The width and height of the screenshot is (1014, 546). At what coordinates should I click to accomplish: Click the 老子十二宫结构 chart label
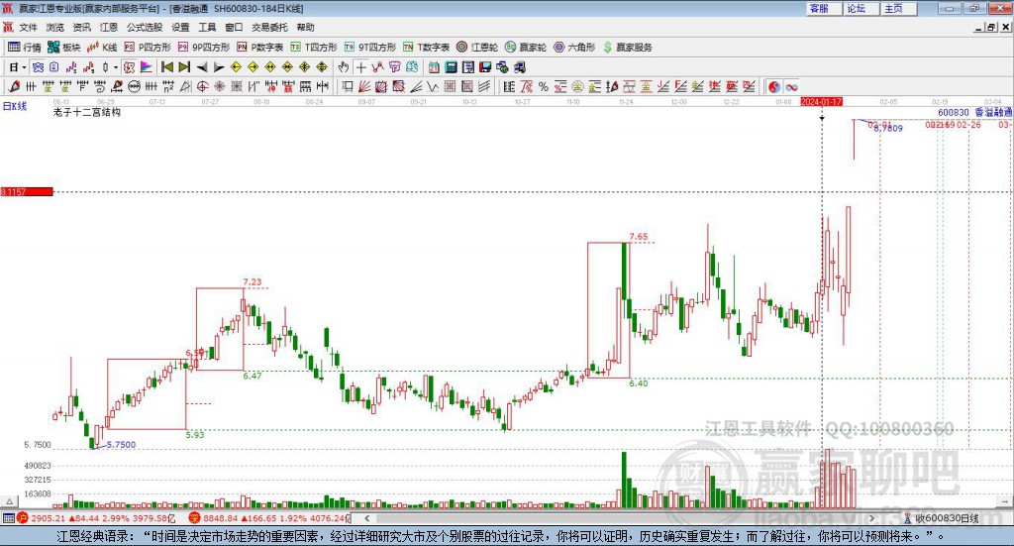(87, 112)
